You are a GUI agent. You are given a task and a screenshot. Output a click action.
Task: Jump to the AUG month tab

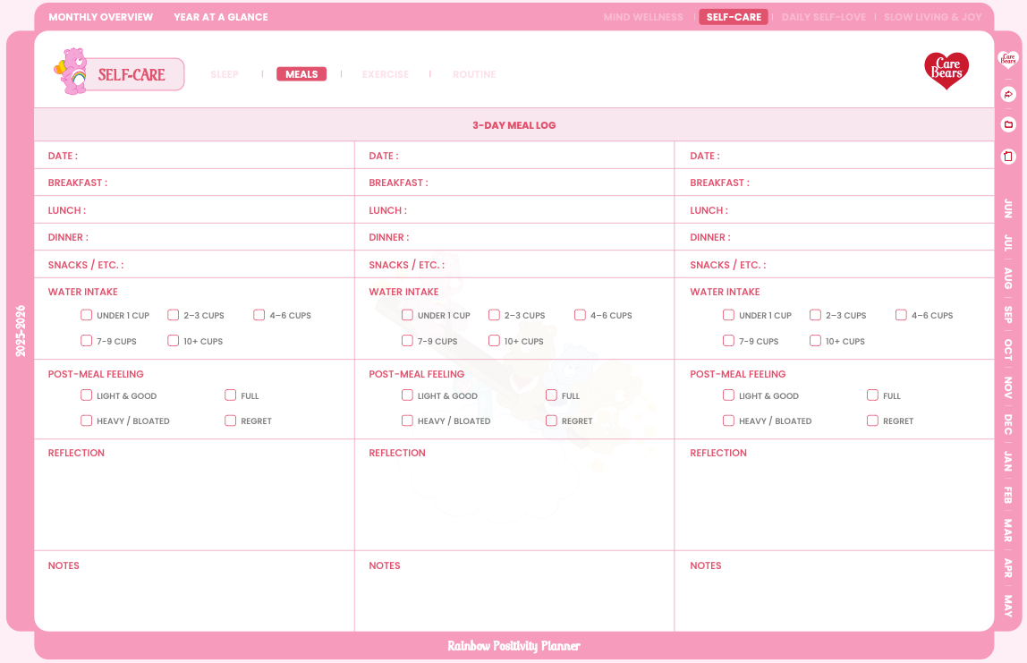tap(1008, 278)
